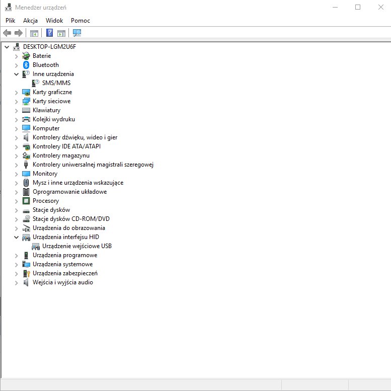The height and width of the screenshot is (391, 391).
Task: Click the Back arrow toolbar icon
Action: (x=7, y=33)
